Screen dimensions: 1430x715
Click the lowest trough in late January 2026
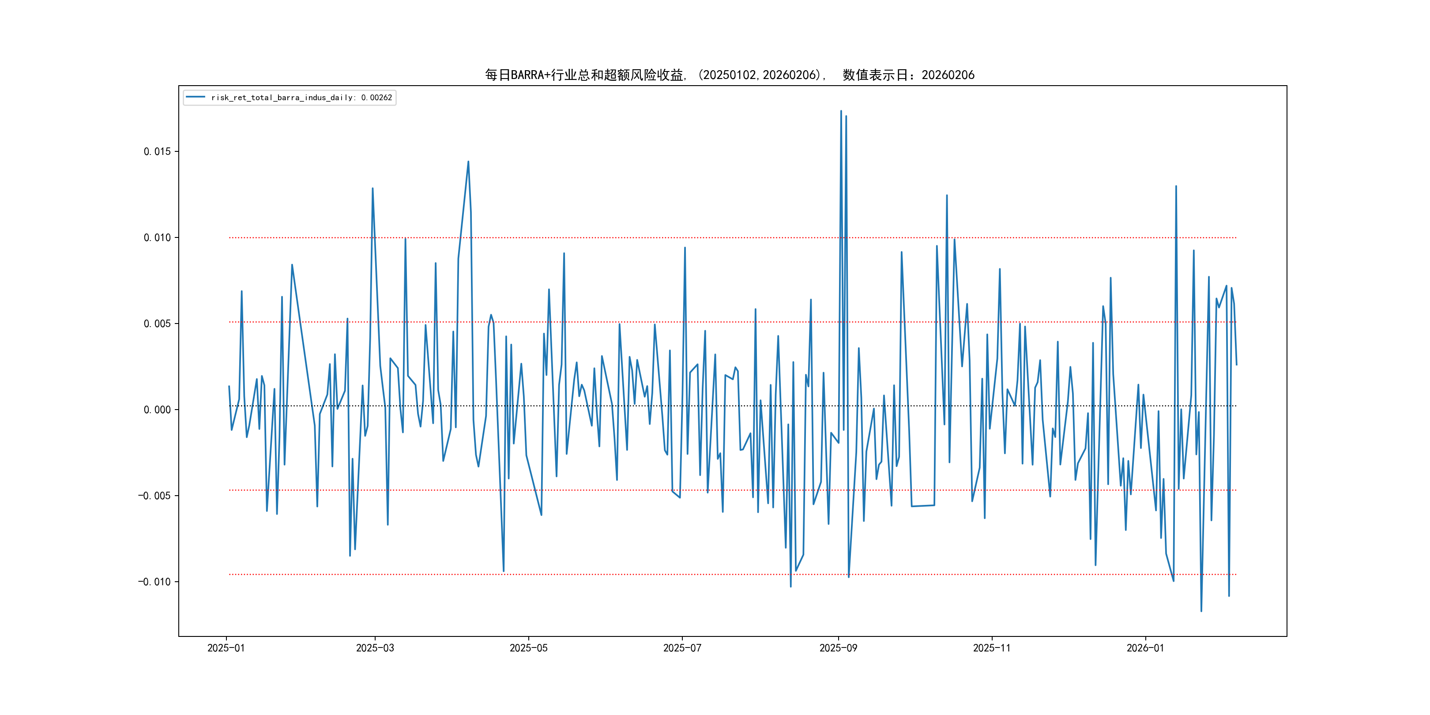pos(1201,611)
